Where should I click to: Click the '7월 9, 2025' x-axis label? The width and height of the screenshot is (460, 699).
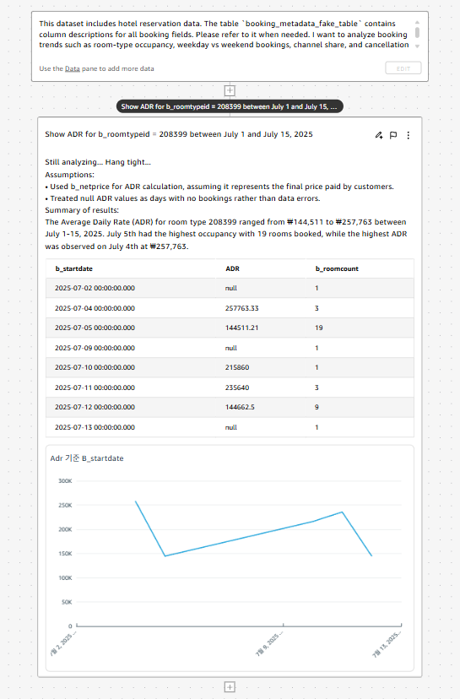coord(269,644)
